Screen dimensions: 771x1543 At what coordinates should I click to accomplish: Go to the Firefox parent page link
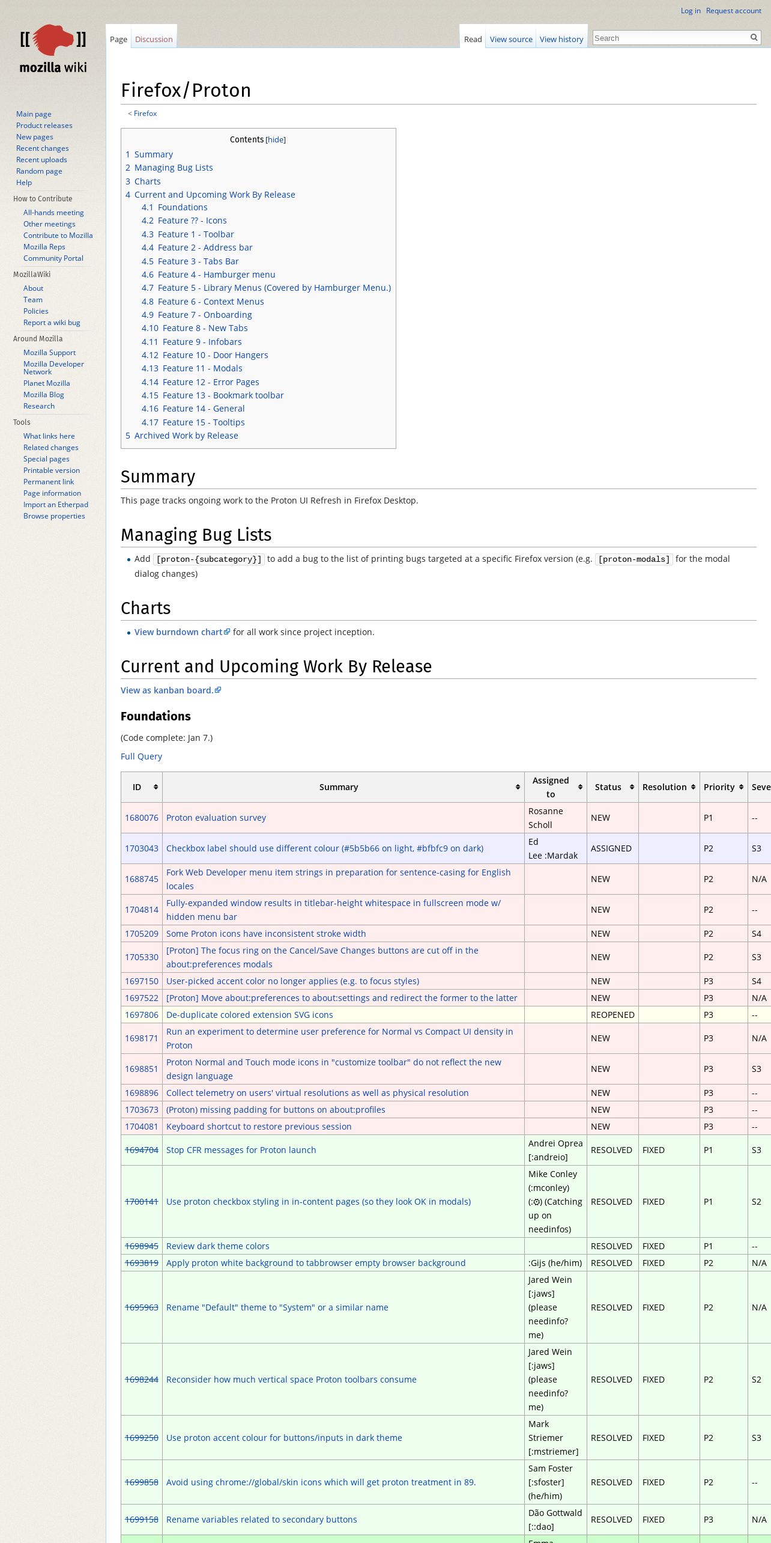coord(145,114)
